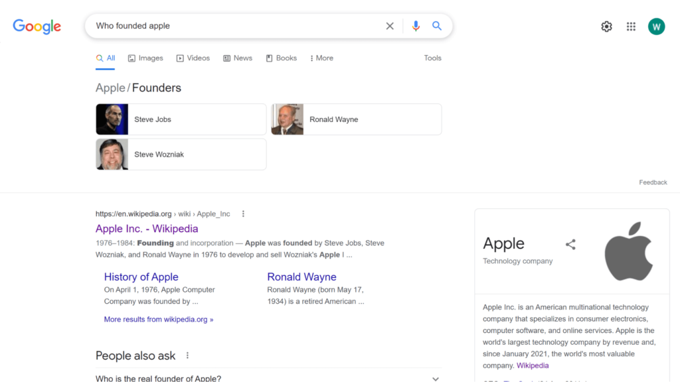Click the 'Technology company' subtitle

(518, 261)
